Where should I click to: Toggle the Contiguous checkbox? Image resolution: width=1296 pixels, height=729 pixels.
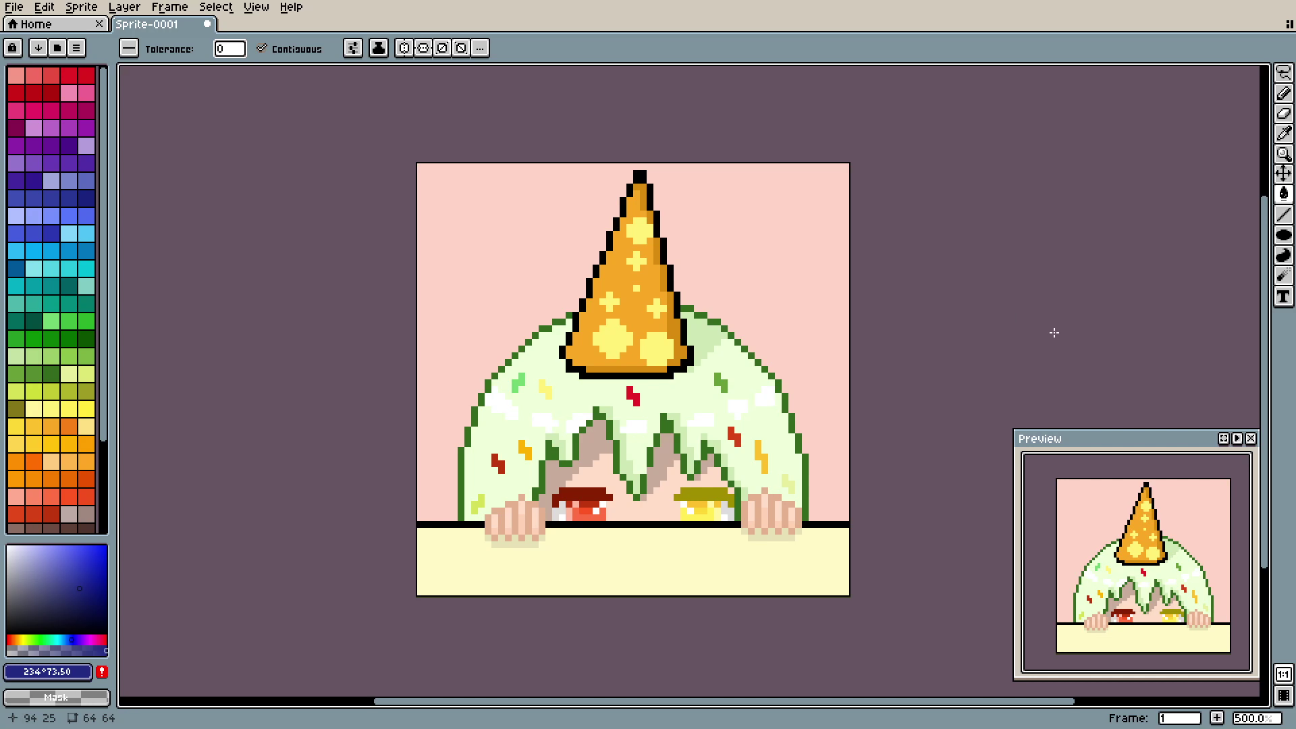(262, 48)
